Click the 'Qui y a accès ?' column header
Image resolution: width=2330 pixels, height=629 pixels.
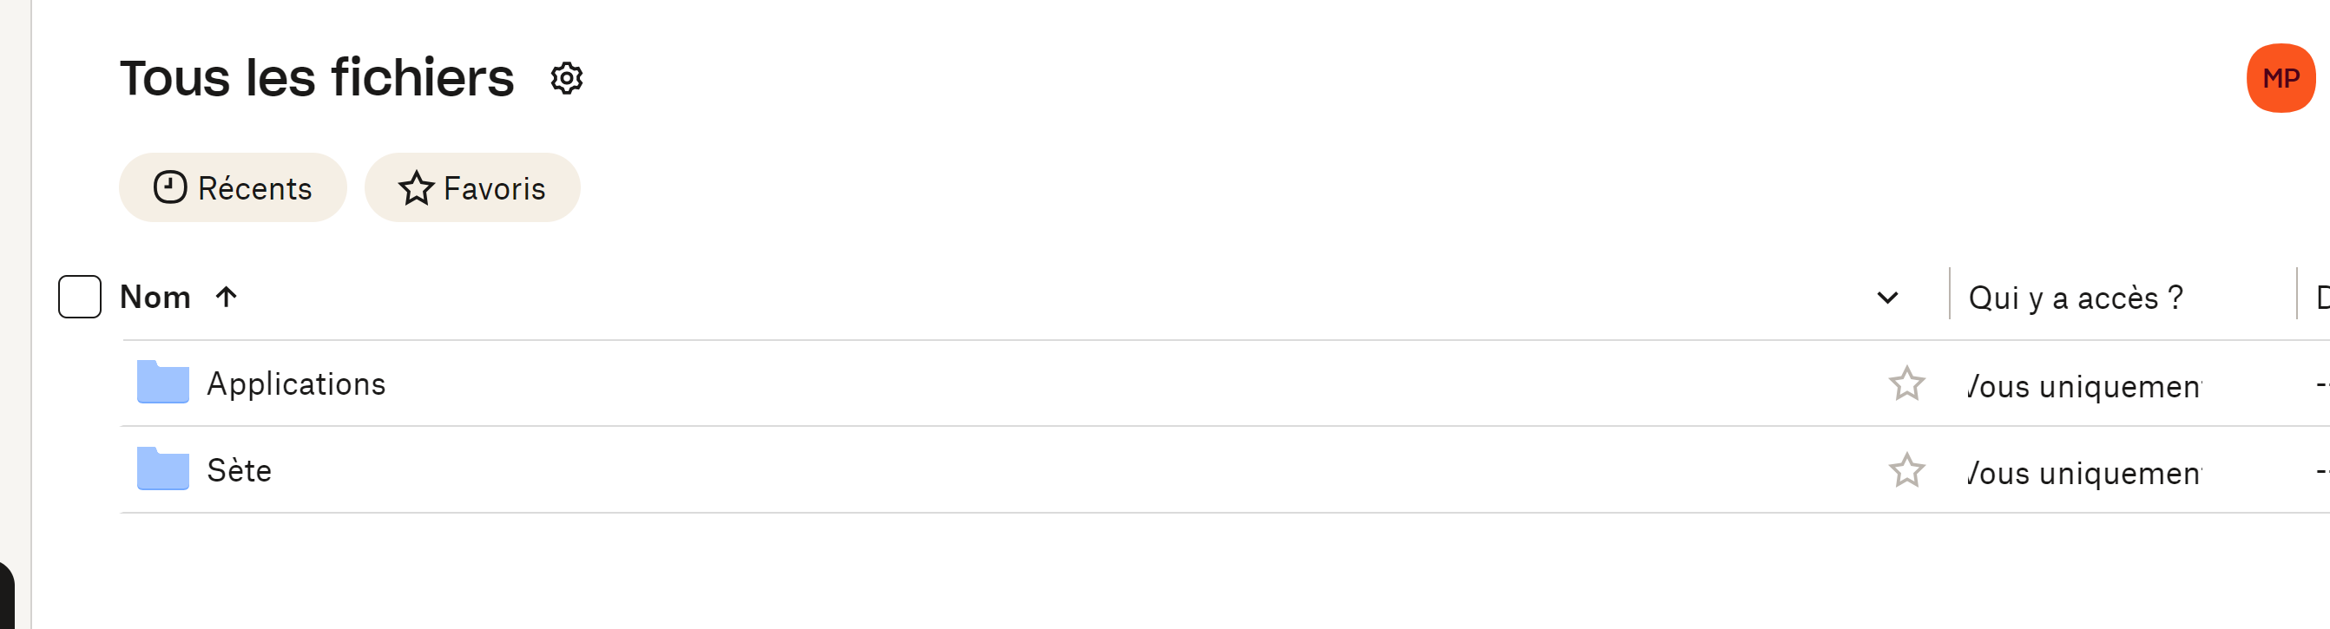pos(2075,298)
